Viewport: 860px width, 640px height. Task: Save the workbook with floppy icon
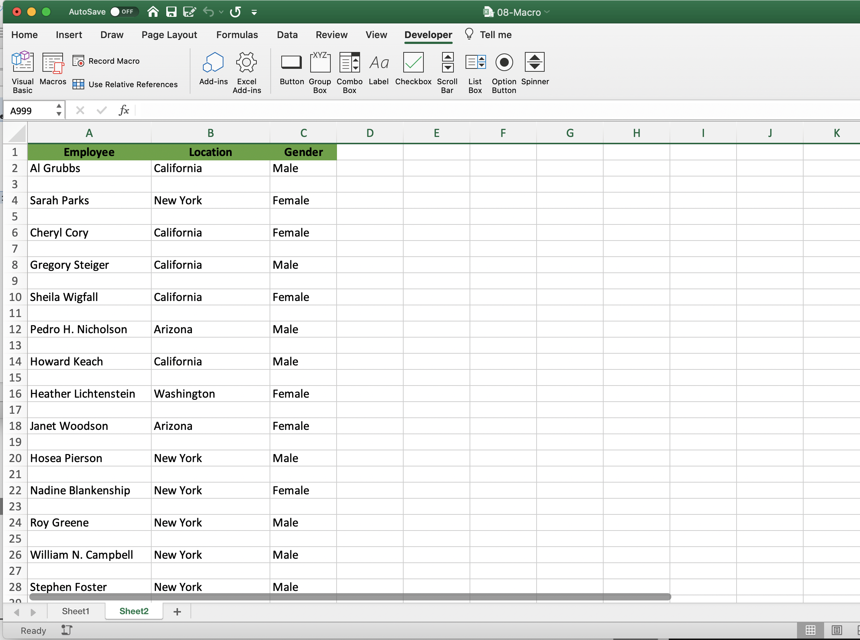[171, 12]
